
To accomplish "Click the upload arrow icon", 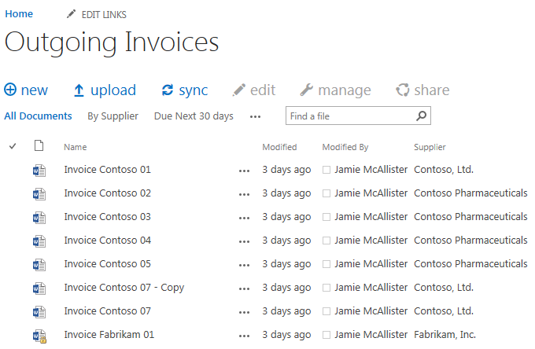I will (x=79, y=90).
